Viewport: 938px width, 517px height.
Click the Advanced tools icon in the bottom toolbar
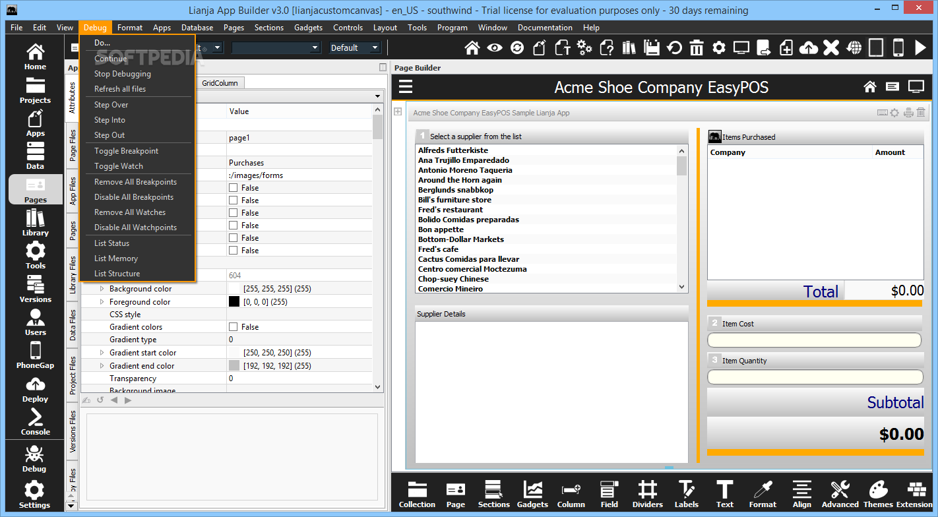[840, 495]
